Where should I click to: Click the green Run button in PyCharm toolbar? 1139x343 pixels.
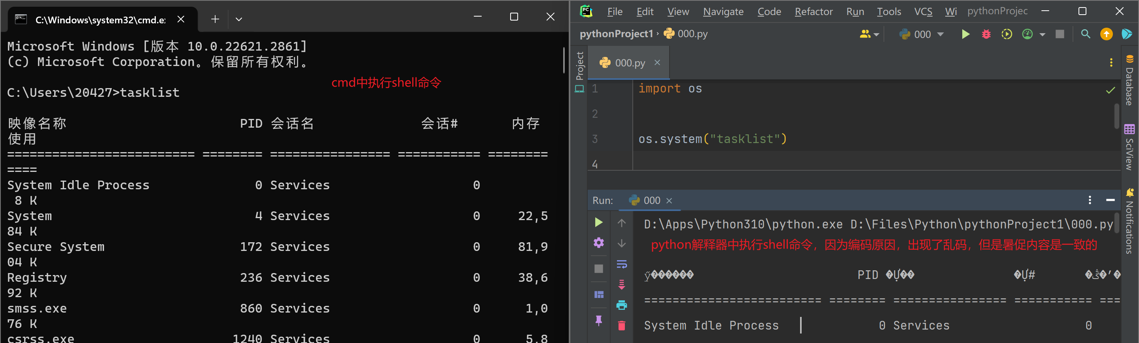pyautogui.click(x=965, y=34)
